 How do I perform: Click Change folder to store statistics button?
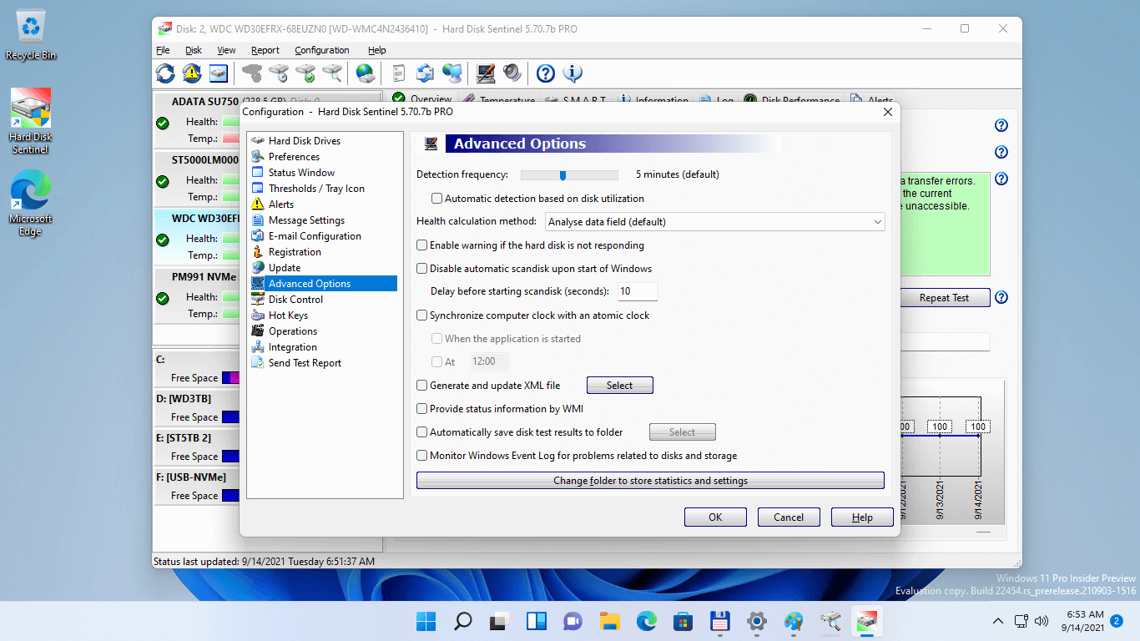tap(650, 481)
